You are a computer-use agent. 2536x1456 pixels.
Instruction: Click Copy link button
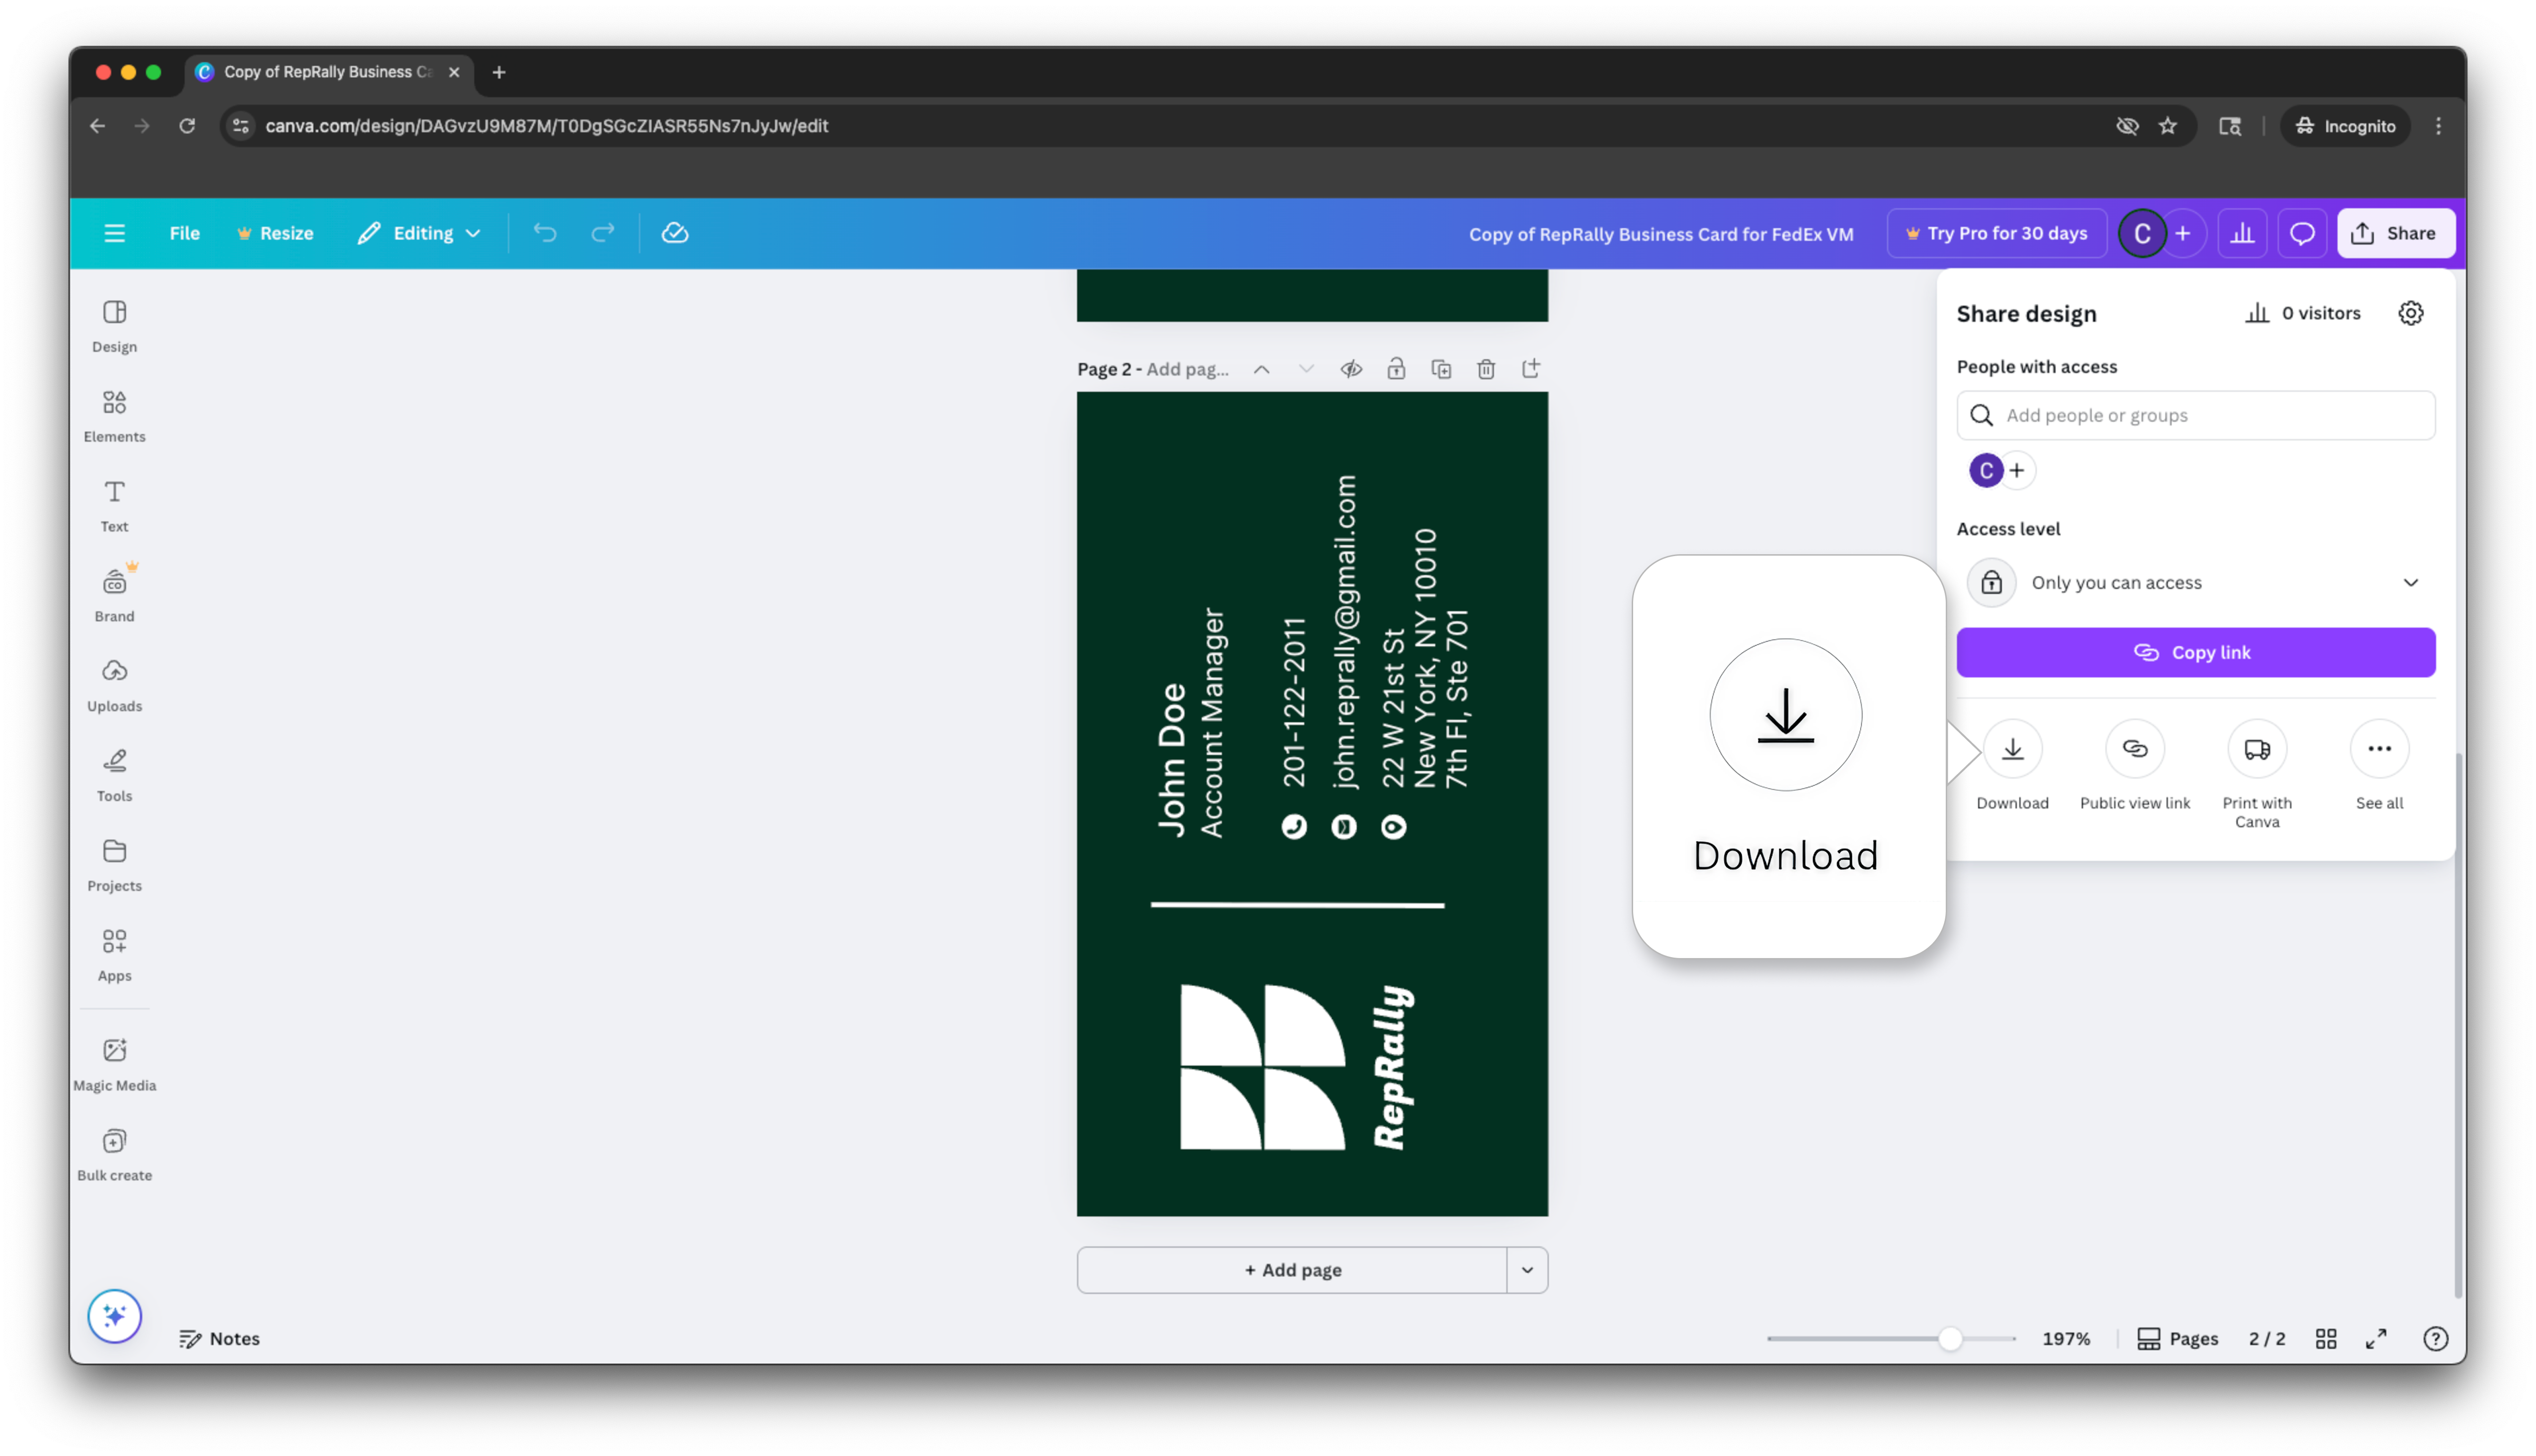2195,652
